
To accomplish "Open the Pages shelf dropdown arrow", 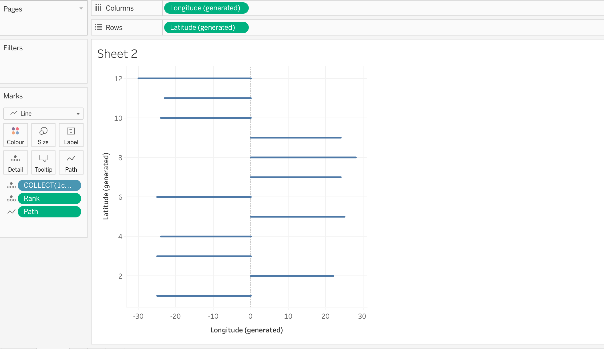I will (x=81, y=9).
